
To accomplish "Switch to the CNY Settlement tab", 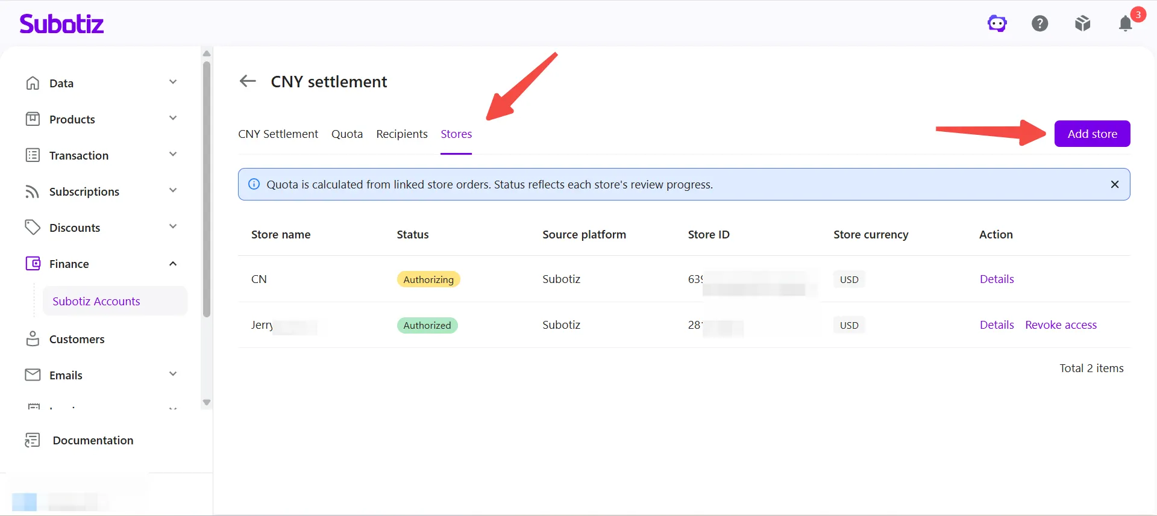I will pos(278,134).
